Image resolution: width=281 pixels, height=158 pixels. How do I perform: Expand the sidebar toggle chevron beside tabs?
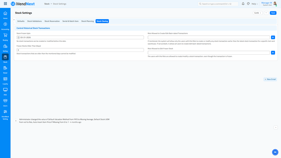(x=14, y=20)
